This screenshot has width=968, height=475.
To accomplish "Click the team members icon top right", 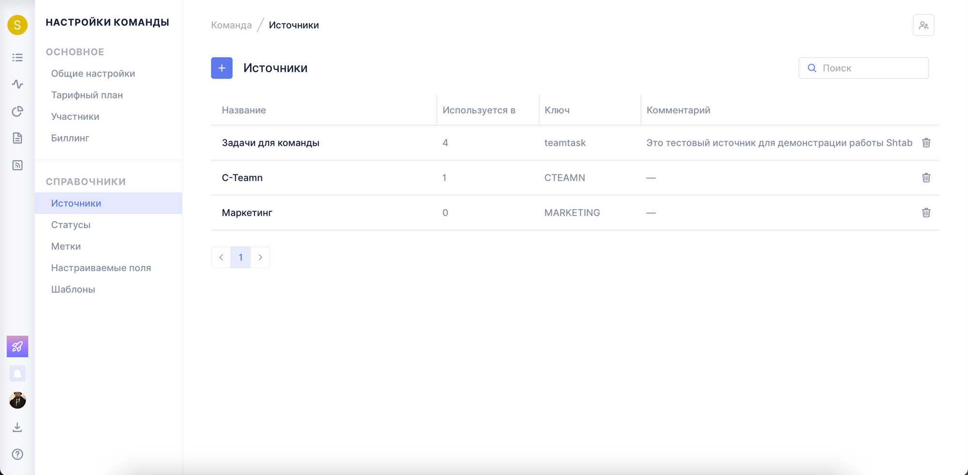I will pos(923,25).
